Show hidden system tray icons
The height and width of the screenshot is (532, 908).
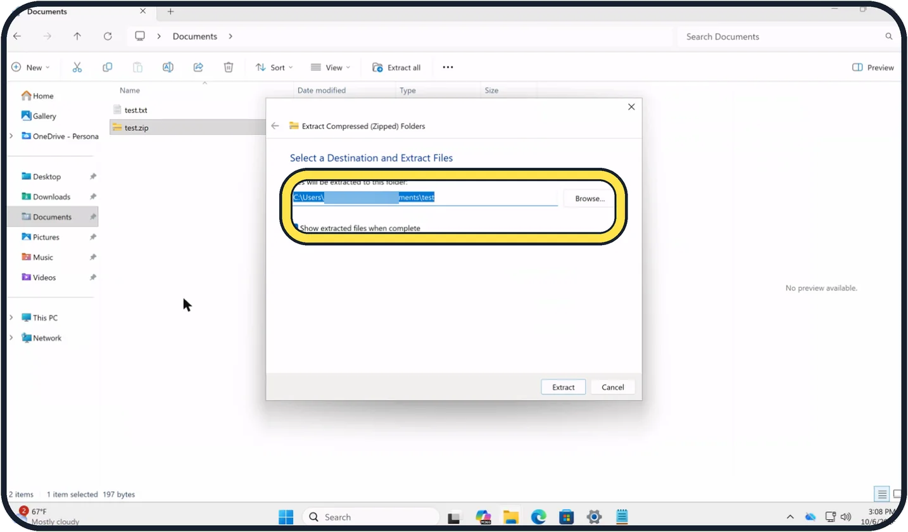coord(790,517)
